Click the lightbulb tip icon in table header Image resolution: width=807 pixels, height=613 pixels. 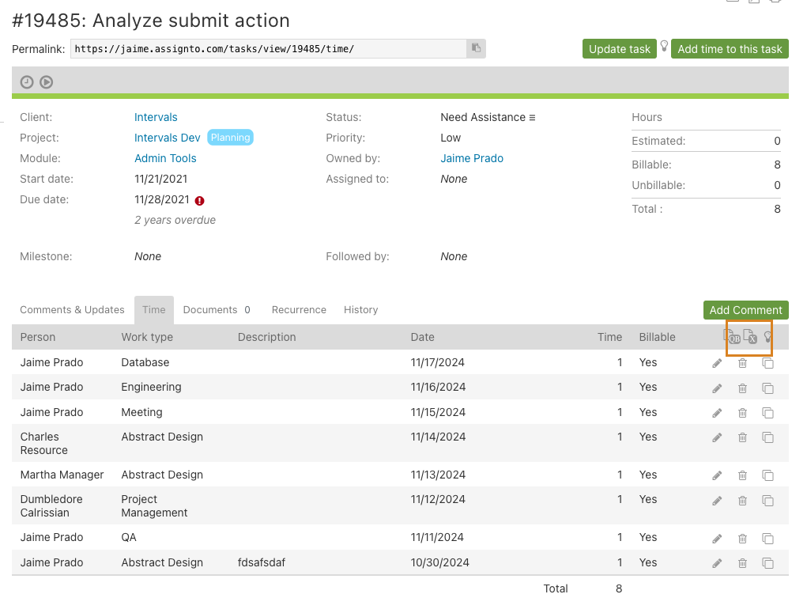pyautogui.click(x=767, y=337)
